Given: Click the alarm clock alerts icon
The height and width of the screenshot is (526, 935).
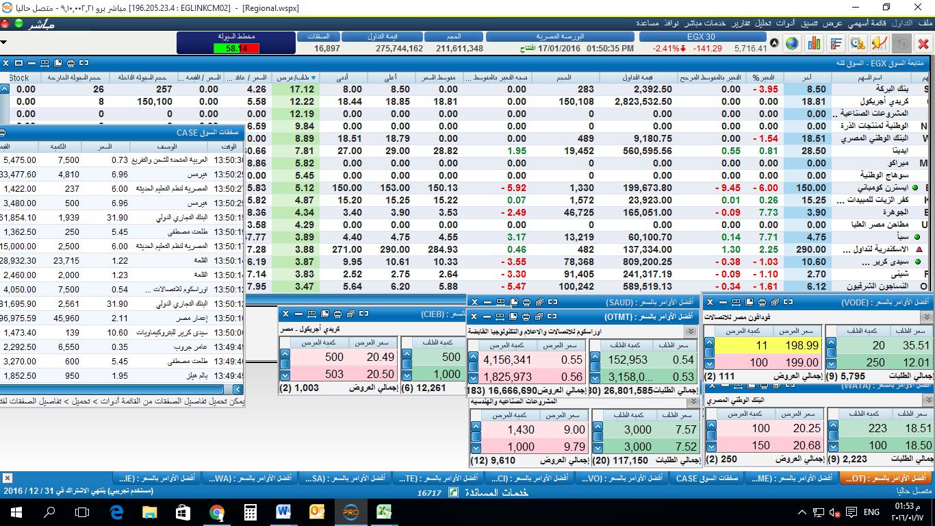Looking at the screenshot, I should pyautogui.click(x=858, y=43).
